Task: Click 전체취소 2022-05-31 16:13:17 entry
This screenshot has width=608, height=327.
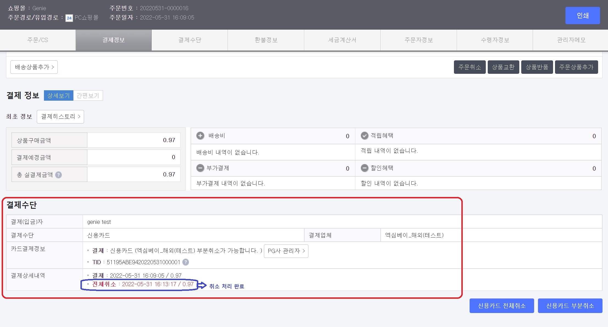Action: tap(143, 284)
